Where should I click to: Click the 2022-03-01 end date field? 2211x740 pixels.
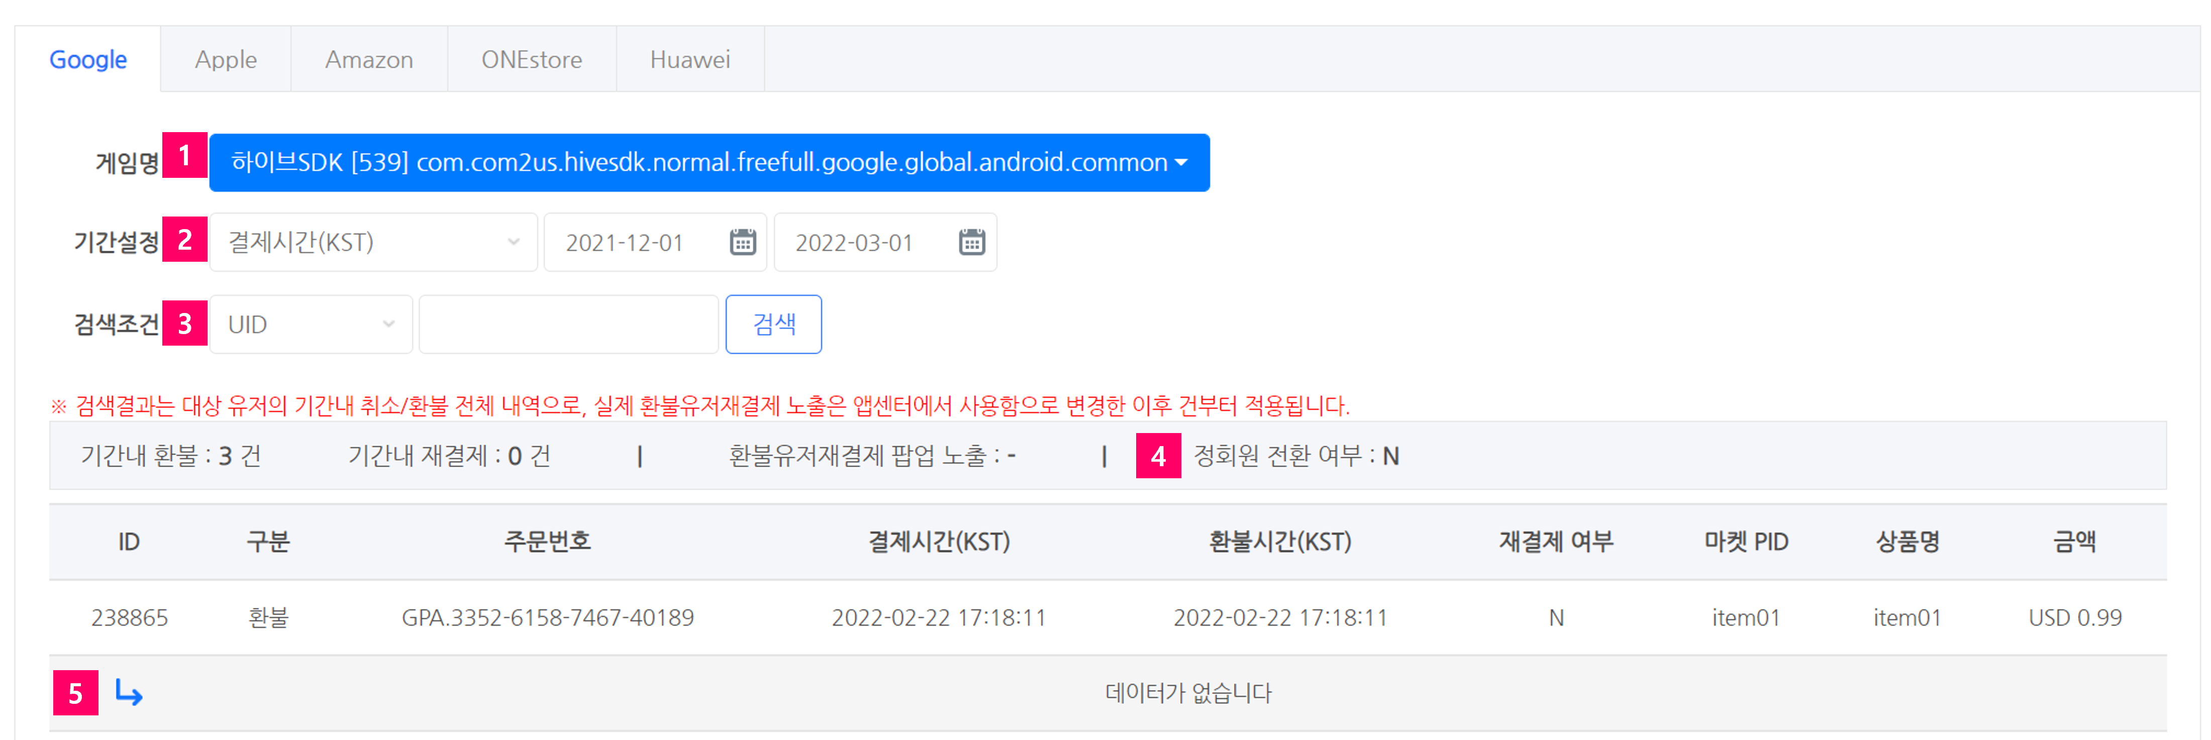point(885,242)
